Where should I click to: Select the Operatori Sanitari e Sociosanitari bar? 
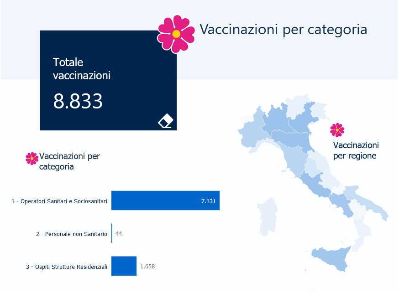pos(165,200)
